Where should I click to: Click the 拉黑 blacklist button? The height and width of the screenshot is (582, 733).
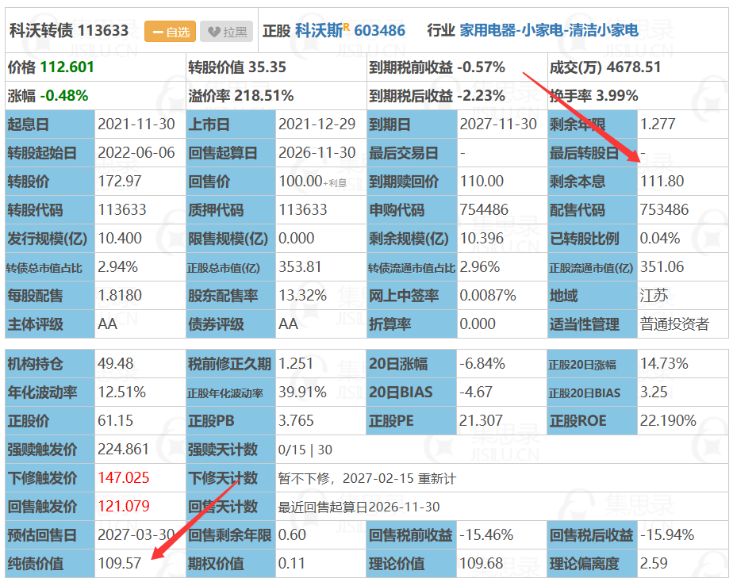coord(227,32)
